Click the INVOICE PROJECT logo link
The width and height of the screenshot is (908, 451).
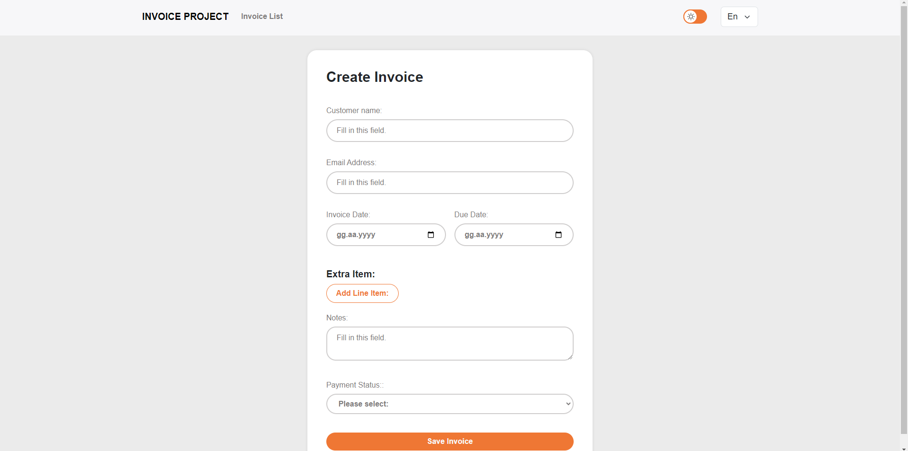point(185,17)
